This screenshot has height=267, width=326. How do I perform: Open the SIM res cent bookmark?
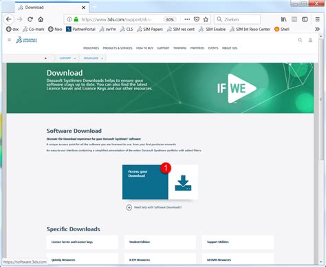(181, 29)
